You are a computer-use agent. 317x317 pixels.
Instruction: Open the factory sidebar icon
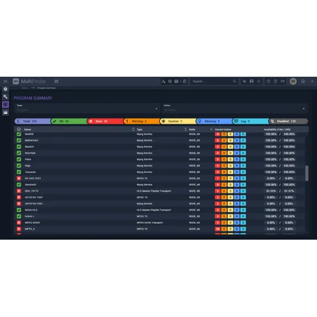[x=6, y=112]
